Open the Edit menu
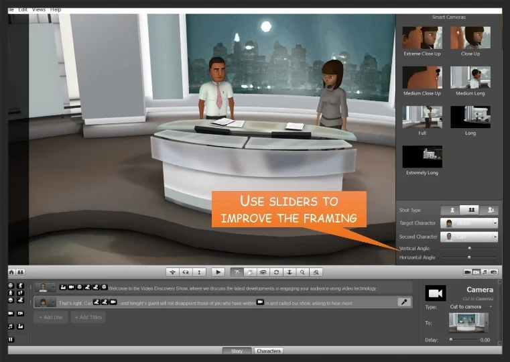 [x=23, y=10]
